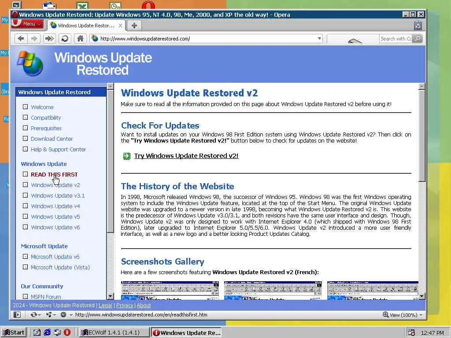Open the Legal footer link
The height and width of the screenshot is (338, 451).
[x=105, y=305]
